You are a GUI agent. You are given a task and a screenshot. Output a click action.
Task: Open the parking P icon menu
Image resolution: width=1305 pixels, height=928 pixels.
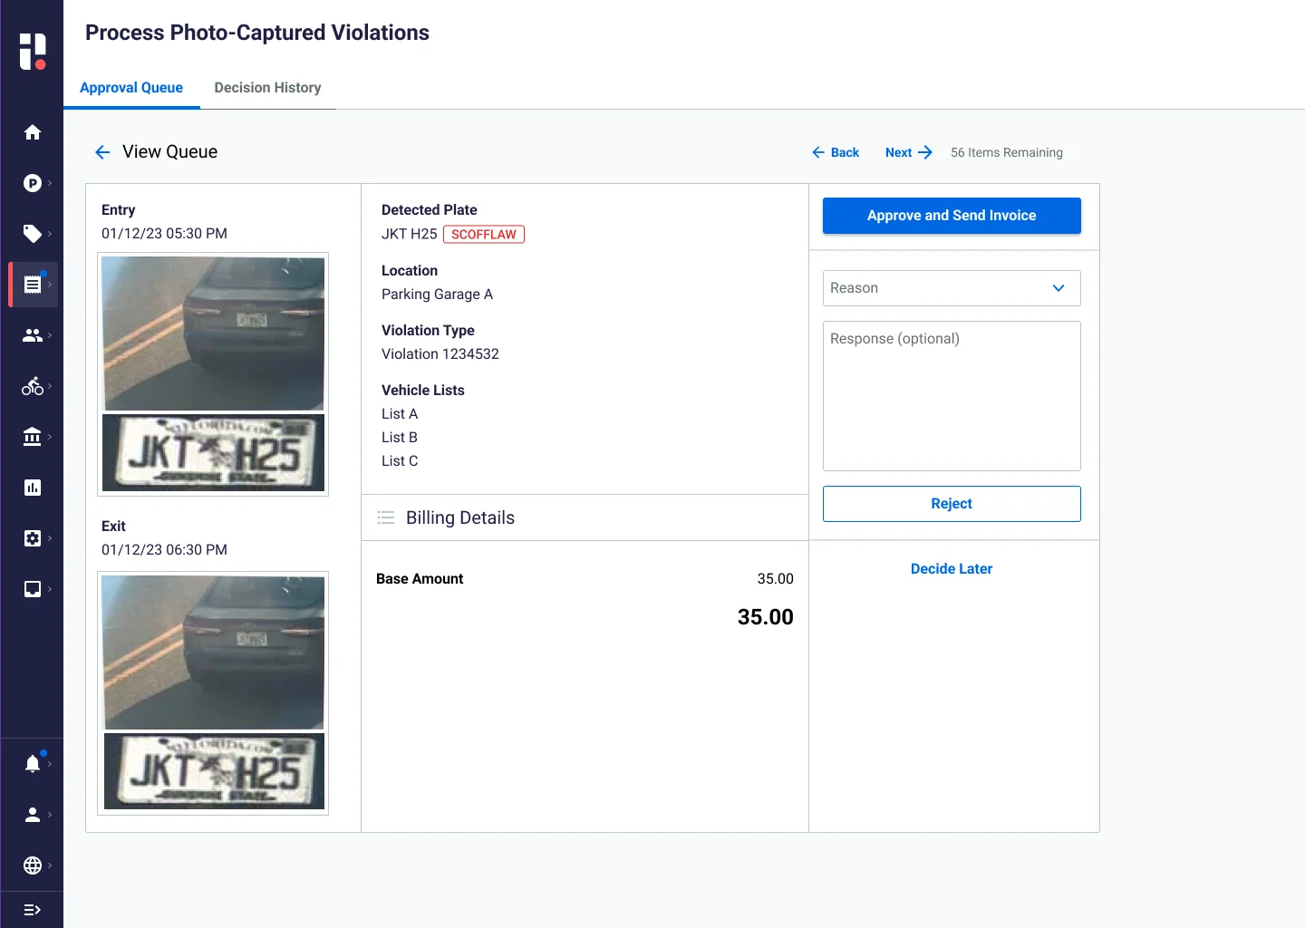click(33, 183)
